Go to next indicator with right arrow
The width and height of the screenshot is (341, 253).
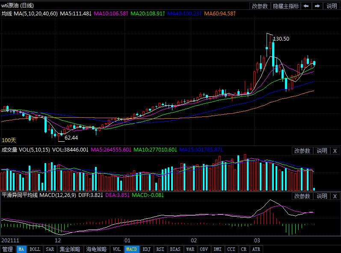(x=317, y=6)
